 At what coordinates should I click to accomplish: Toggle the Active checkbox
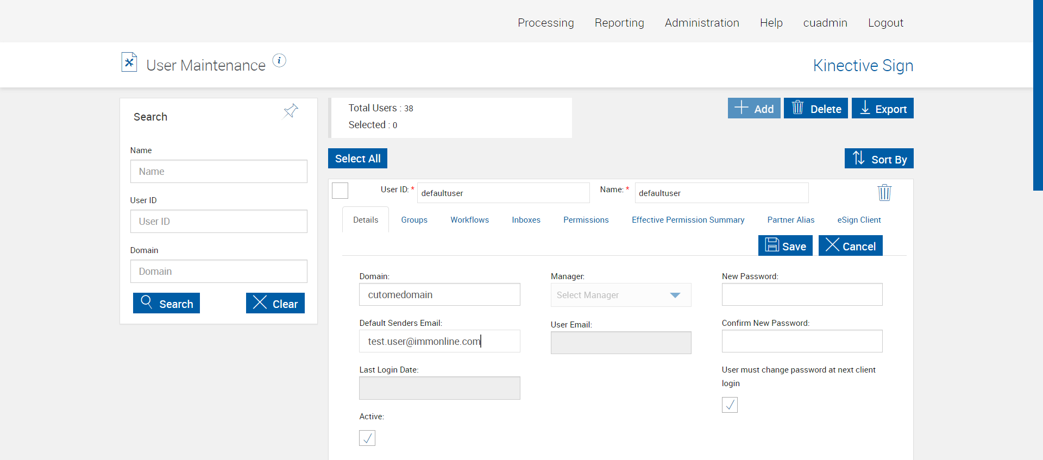tap(367, 438)
